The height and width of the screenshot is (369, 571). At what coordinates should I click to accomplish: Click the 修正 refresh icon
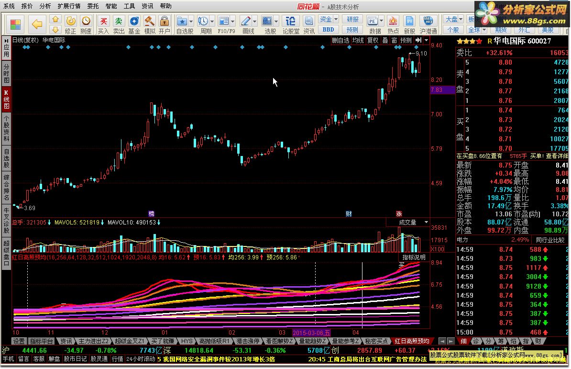(70, 21)
